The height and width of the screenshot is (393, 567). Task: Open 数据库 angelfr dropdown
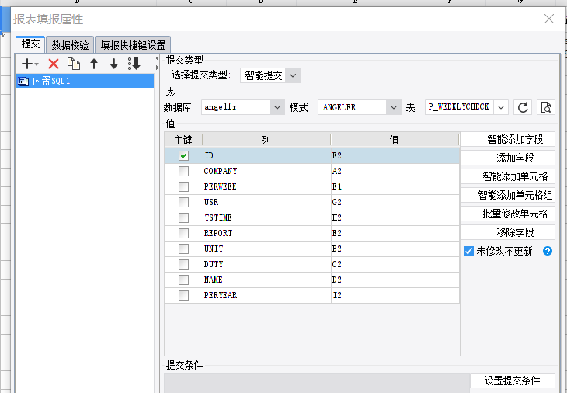point(277,107)
